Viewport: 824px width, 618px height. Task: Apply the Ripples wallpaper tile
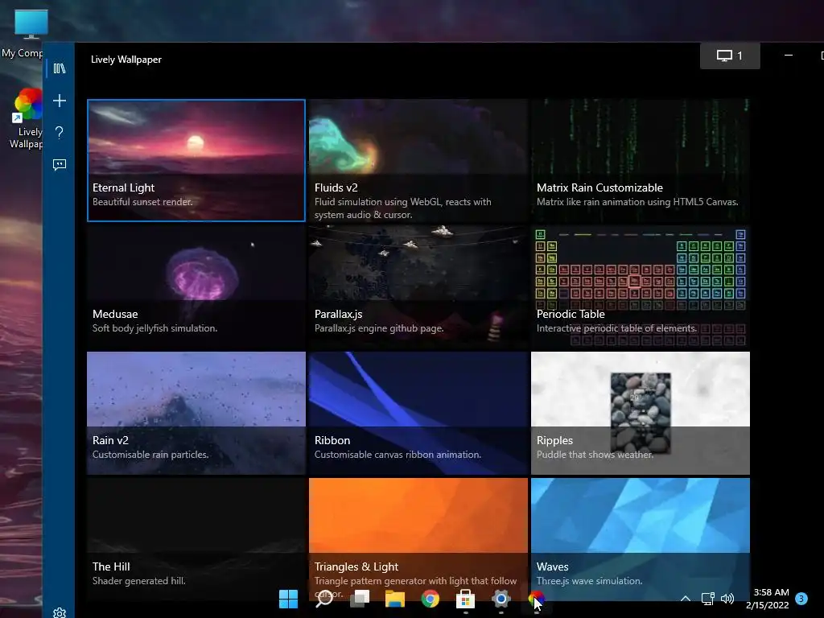tap(640, 413)
